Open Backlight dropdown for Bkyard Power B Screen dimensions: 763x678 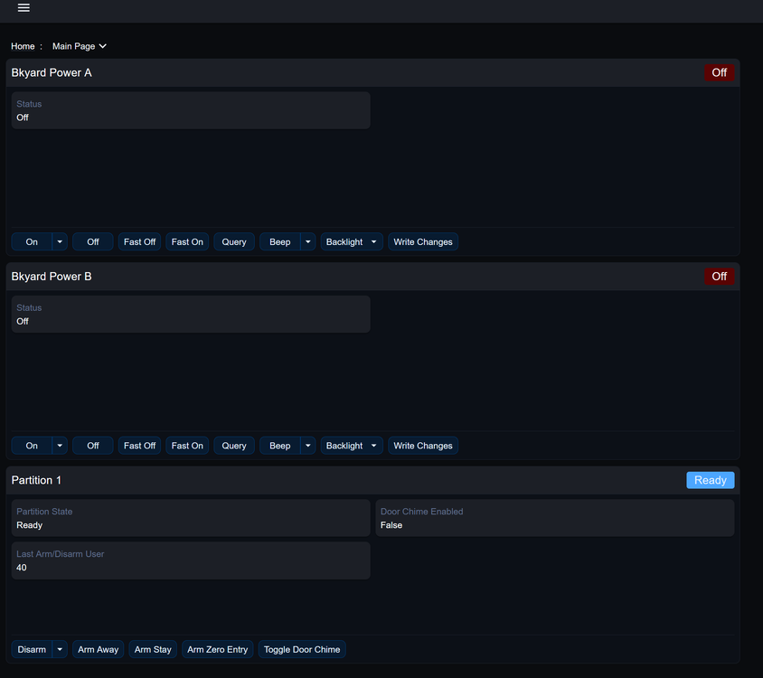[x=352, y=446]
